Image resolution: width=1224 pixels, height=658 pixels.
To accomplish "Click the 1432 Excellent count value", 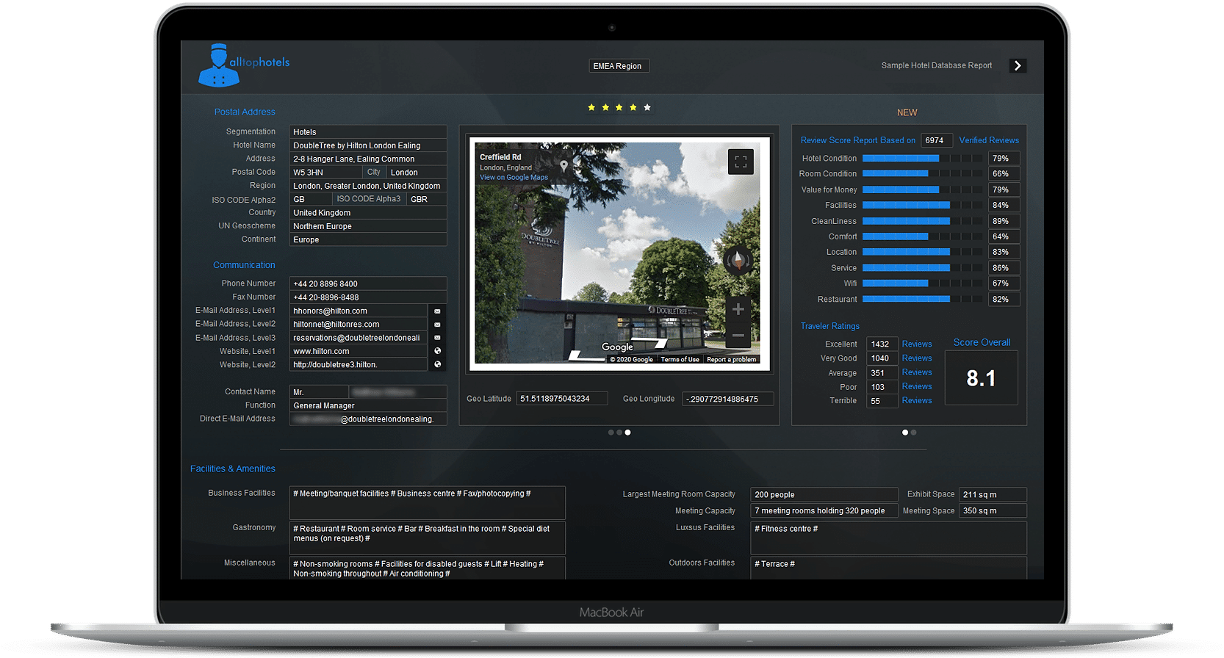I will [x=882, y=344].
